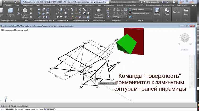Viewport: 199px width, 111px height.
Task: Select the Spline draw tool
Action: coord(58,13)
